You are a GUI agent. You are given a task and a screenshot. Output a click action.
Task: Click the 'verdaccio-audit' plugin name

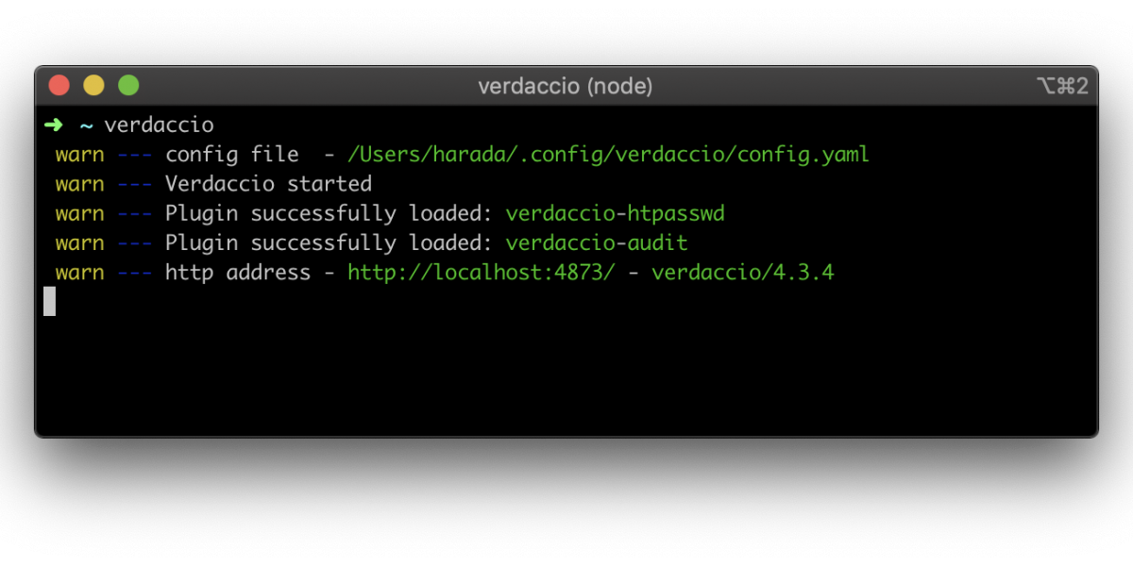click(x=597, y=243)
